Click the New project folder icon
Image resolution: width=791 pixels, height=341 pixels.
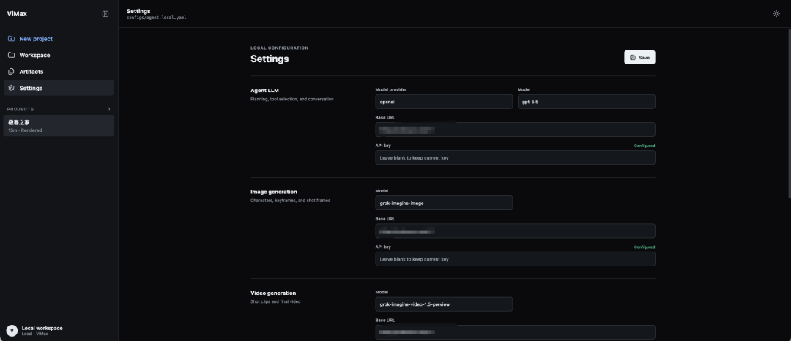click(x=11, y=38)
